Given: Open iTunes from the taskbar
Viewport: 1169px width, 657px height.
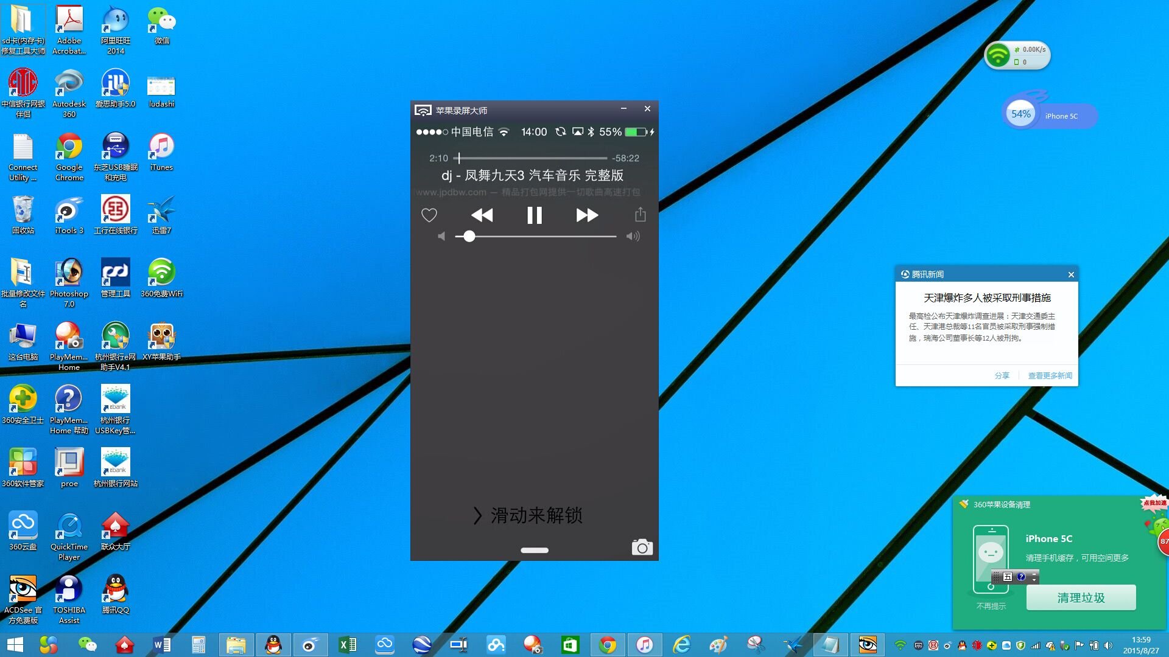Looking at the screenshot, I should click(x=644, y=644).
